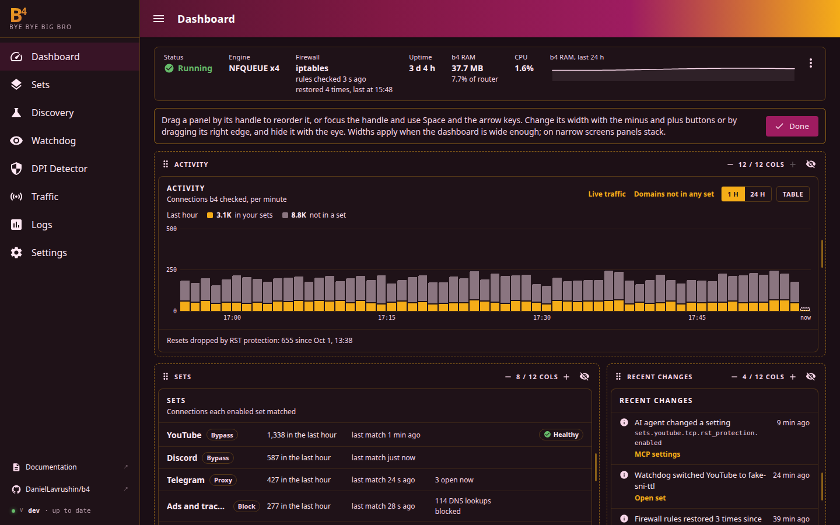
Task: Click the info icon beside Watchdog switched YouTube
Action: click(x=624, y=475)
